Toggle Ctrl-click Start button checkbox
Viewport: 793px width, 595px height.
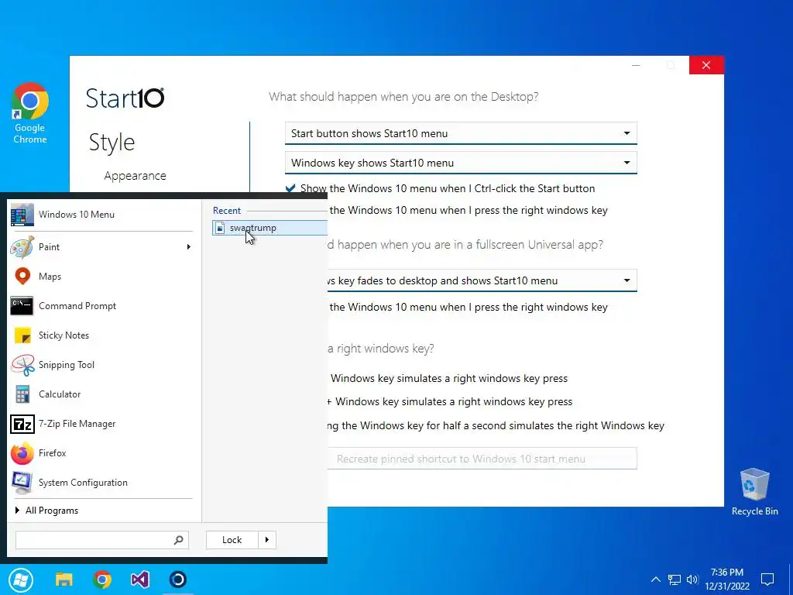coord(290,189)
